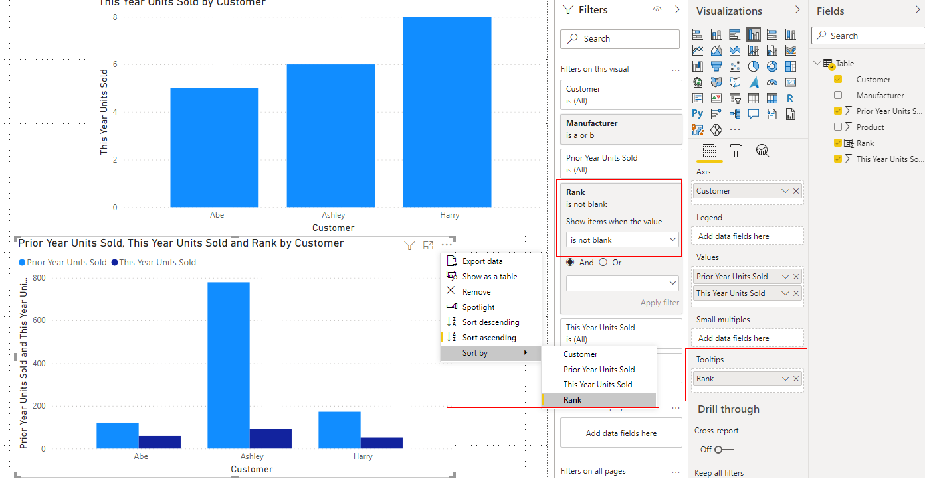Choose Sort descending from context menu
Screen dimensions: 925x479
[x=492, y=322]
